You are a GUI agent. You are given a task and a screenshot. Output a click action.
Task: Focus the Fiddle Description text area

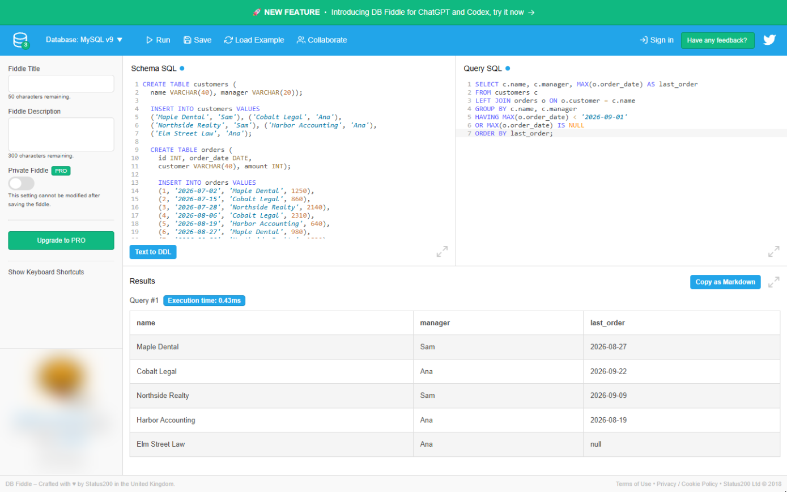point(61,134)
